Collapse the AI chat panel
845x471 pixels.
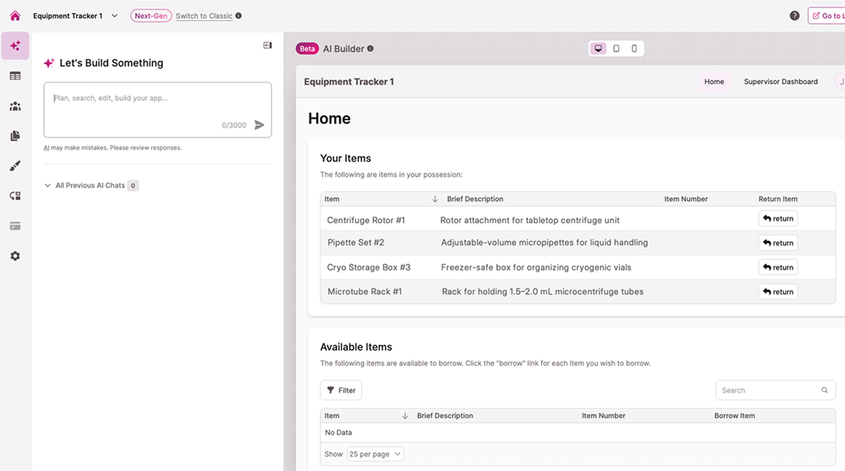pyautogui.click(x=267, y=46)
